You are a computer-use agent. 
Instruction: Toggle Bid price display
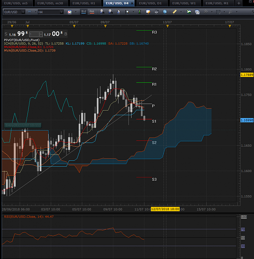(x=83, y=12)
